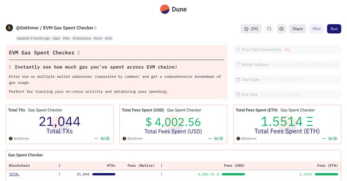The height and width of the screenshot is (181, 347).
Task: Click the Total TXs card title
Action: coord(16,110)
